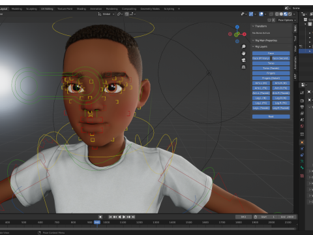The image size is (313, 235).
Task: Click the timeline playhead at frame 943
Action: click(x=97, y=223)
